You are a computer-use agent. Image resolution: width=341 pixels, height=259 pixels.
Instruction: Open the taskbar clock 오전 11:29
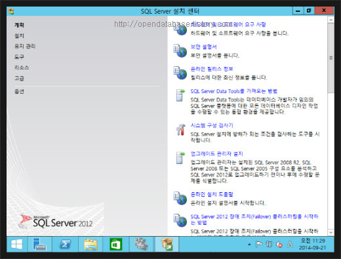pyautogui.click(x=313, y=244)
